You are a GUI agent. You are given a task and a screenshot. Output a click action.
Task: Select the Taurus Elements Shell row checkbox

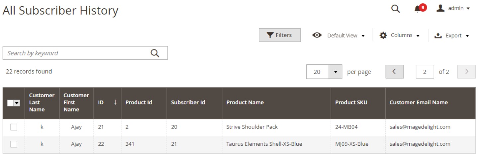(x=14, y=144)
